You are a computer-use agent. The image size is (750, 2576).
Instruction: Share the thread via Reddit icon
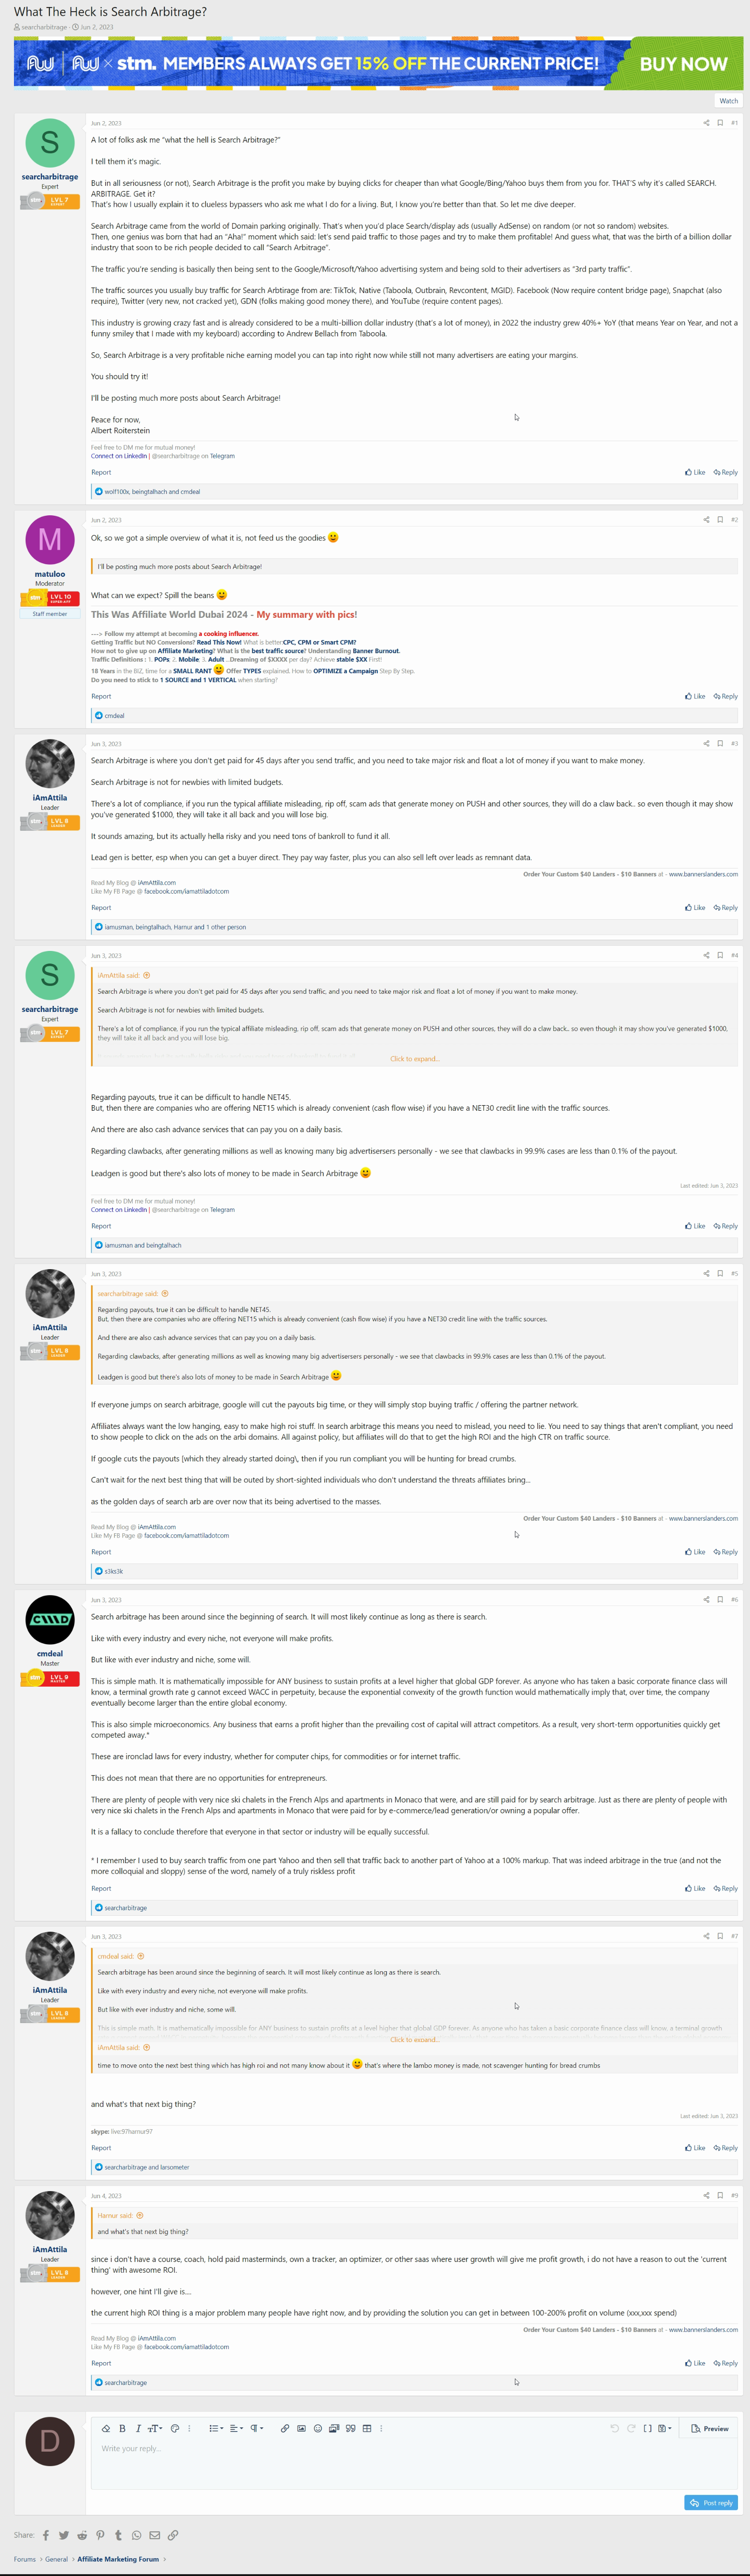point(82,2535)
